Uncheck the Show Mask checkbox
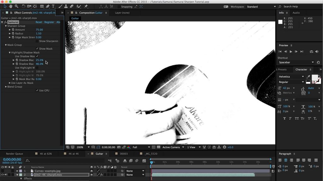Viewport: 323px width, 181px height. 37,49
